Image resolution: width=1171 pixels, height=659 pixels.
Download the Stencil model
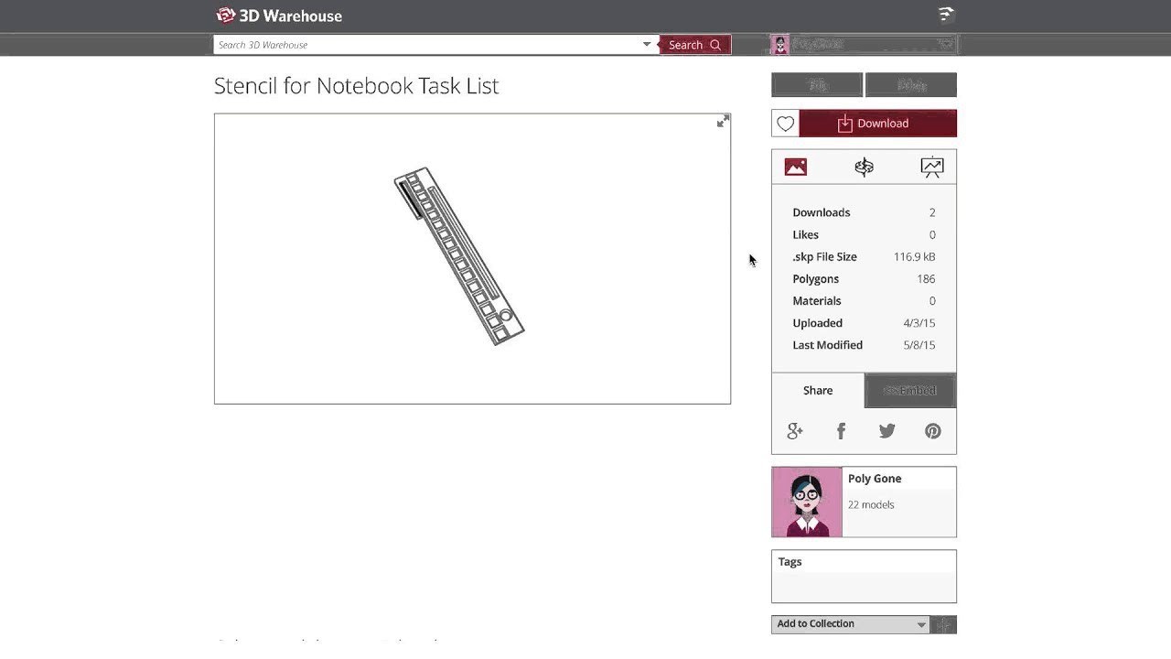pyautogui.click(x=877, y=124)
